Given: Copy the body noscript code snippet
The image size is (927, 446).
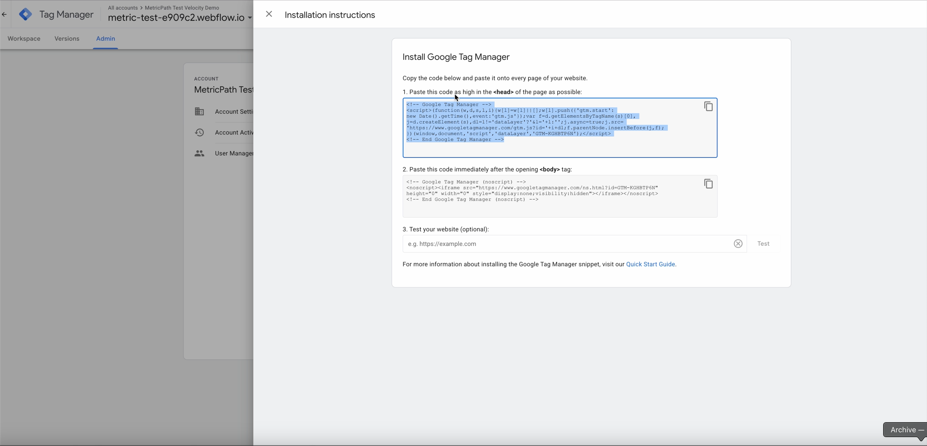Looking at the screenshot, I should (708, 184).
